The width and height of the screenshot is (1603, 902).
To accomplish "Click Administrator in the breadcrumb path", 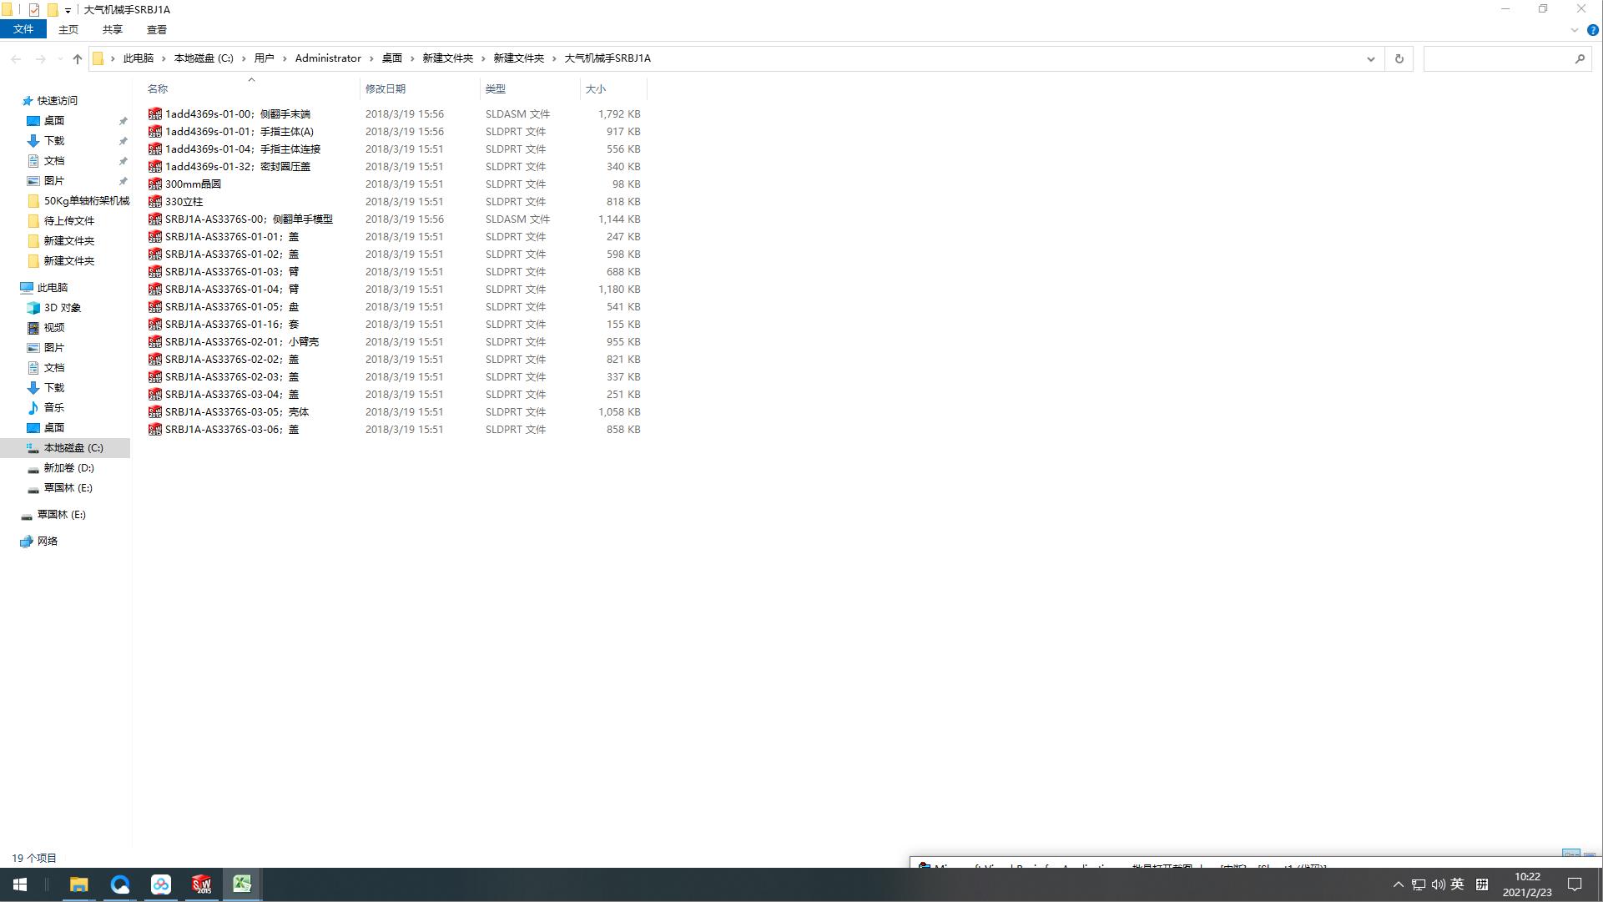I will 328,58.
